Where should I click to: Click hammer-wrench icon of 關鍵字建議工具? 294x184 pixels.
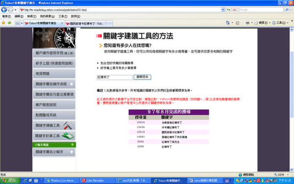click(x=67, y=126)
